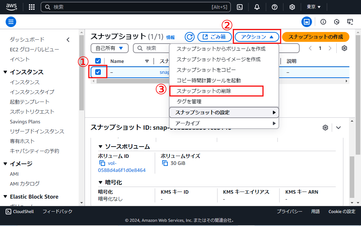This screenshot has width=361, height=226.
Task: Open EC2 グローバルビュー in sidebar
Action: pyautogui.click(x=35, y=49)
